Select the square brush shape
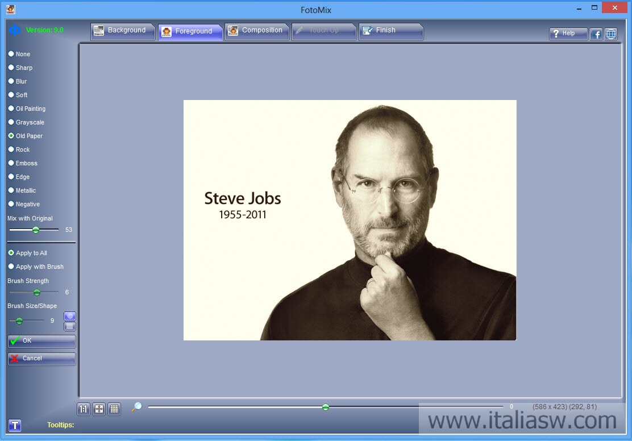The image size is (632, 441). tap(70, 326)
